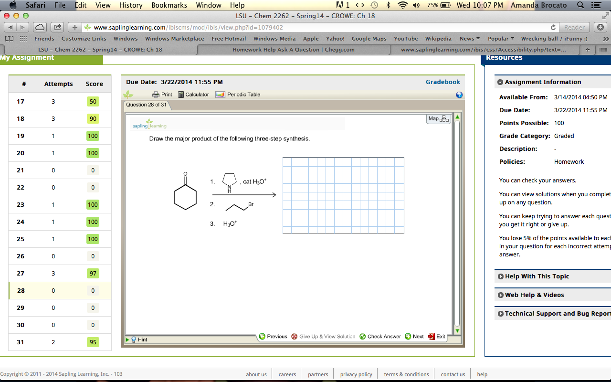Click the Bluetooth menu bar icon
This screenshot has width=611, height=382.
click(388, 5)
